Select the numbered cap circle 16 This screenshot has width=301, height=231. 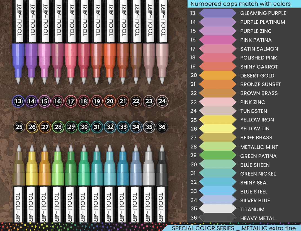click(x=57, y=101)
